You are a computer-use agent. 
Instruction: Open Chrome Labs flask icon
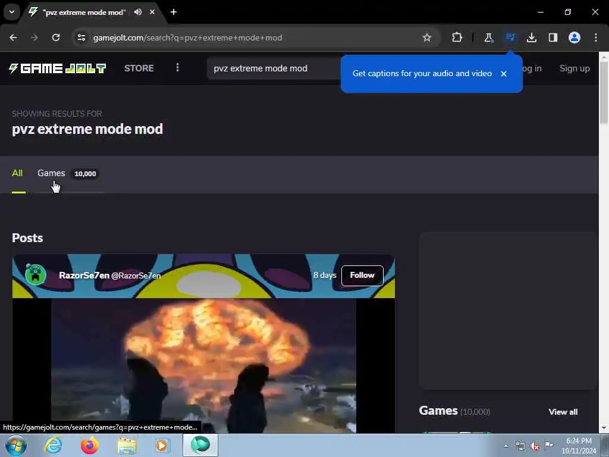tap(489, 37)
